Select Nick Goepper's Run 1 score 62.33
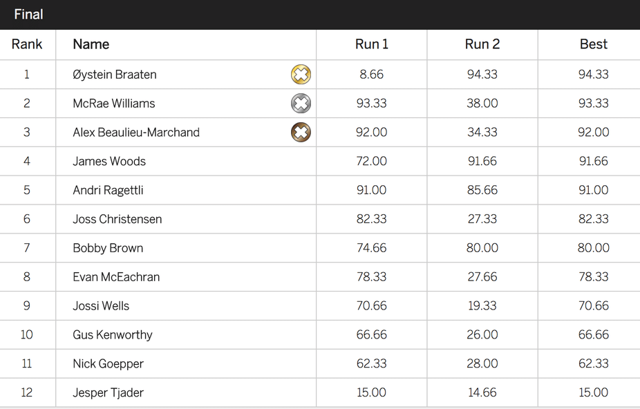The image size is (640, 409). [x=371, y=363]
